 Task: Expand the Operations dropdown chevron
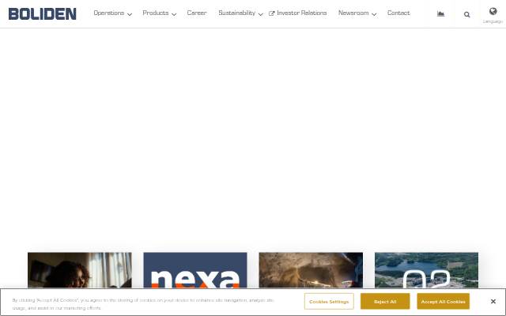130,14
